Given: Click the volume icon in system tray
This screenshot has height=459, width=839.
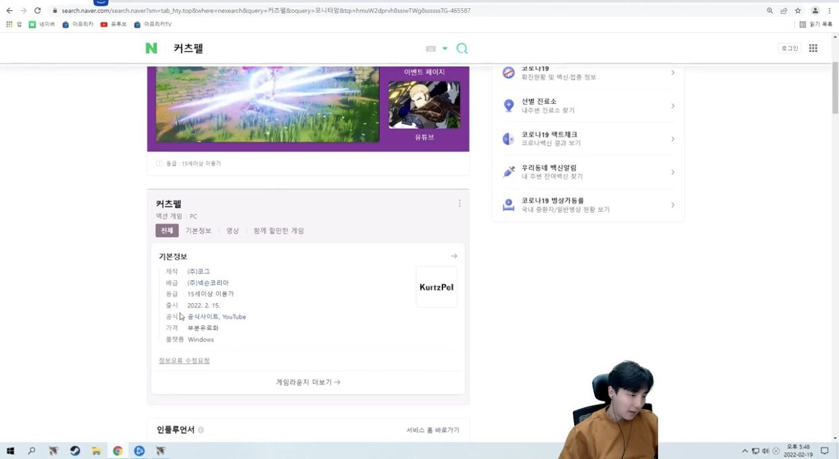Looking at the screenshot, I should [765, 451].
